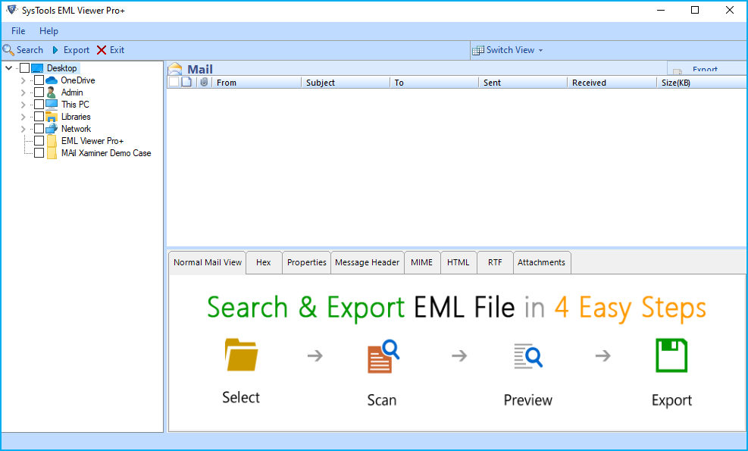The height and width of the screenshot is (451, 748).
Task: Select the MAil Xaminer Demo Case label
Action: tap(106, 153)
